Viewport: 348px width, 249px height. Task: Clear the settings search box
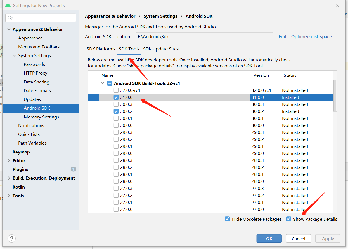coord(41,18)
